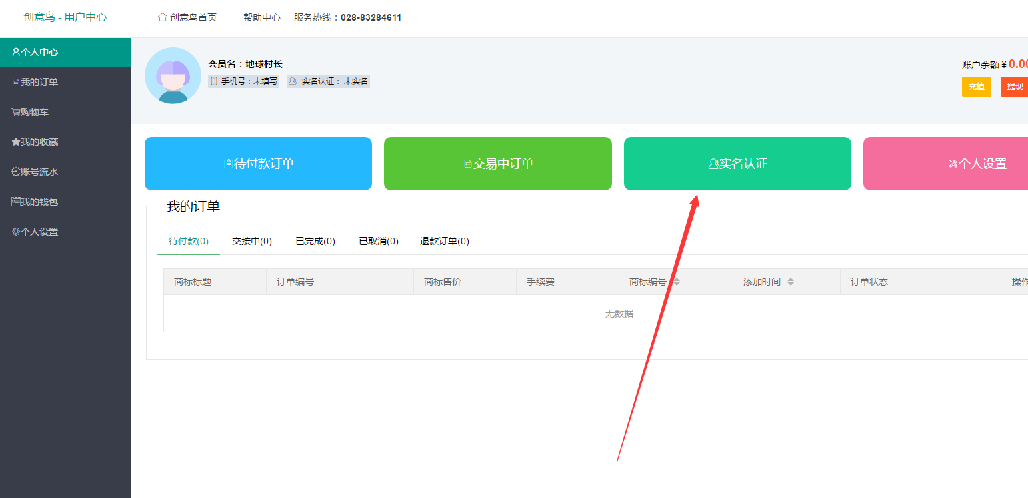Click the home icon beside 创意鸟首页
The height and width of the screenshot is (498, 1028).
(162, 17)
